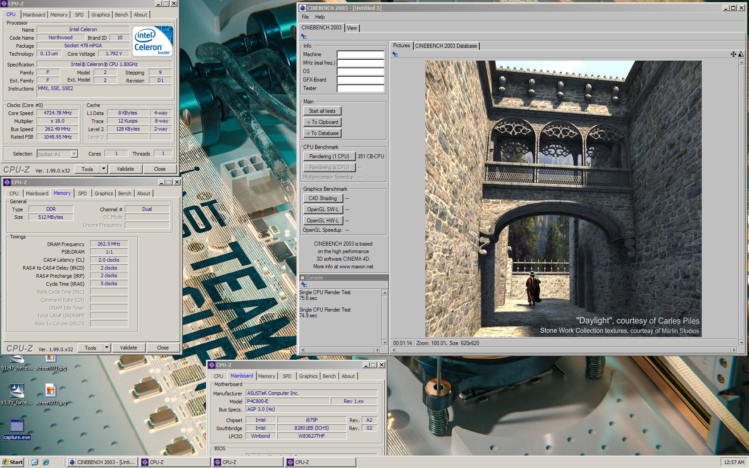Switch to CINEBENCH 2003 Database tab
This screenshot has width=749, height=468.
[x=446, y=46]
